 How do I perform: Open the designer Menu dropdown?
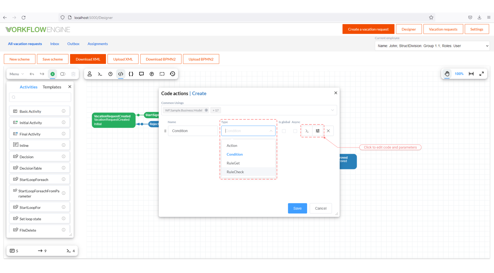click(x=16, y=74)
